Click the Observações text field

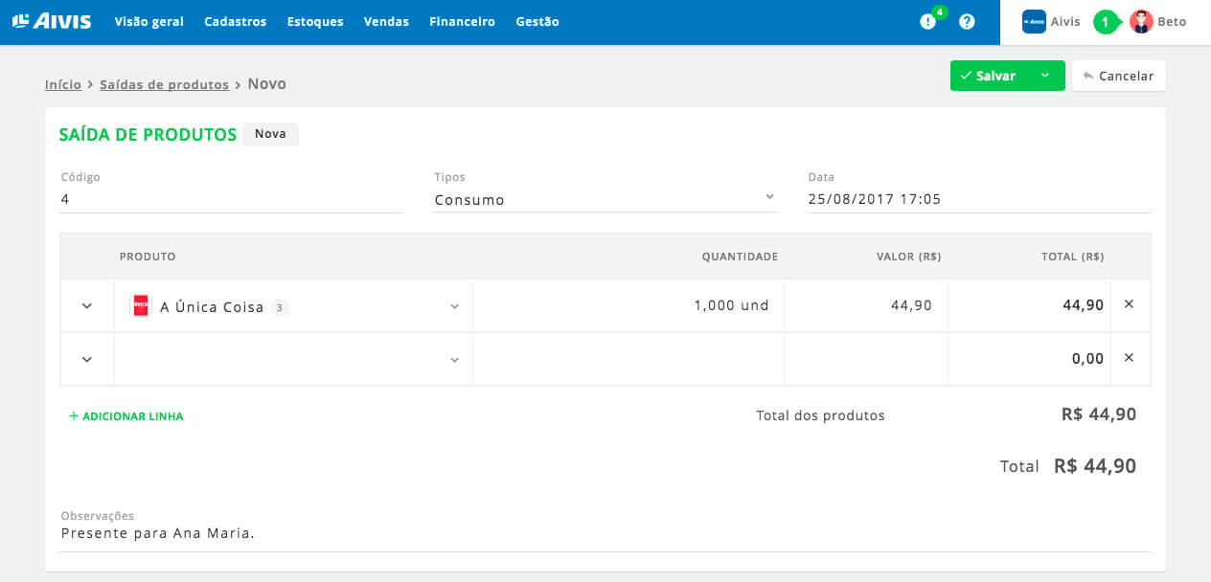605,533
